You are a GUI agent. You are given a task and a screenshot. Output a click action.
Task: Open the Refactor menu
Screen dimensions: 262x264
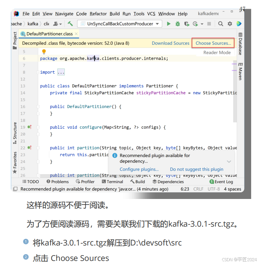pos(98,14)
